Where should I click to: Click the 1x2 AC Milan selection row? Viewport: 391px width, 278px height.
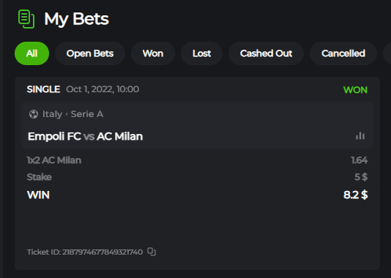tap(197, 160)
